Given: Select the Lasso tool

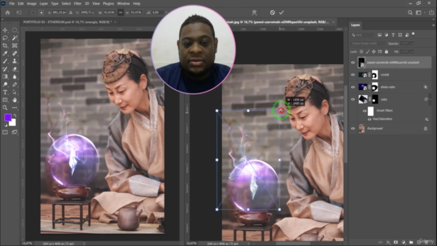Looking at the screenshot, I should coord(5,38).
